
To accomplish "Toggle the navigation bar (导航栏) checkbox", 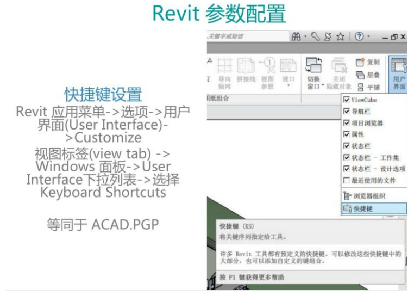I will pyautogui.click(x=346, y=112).
